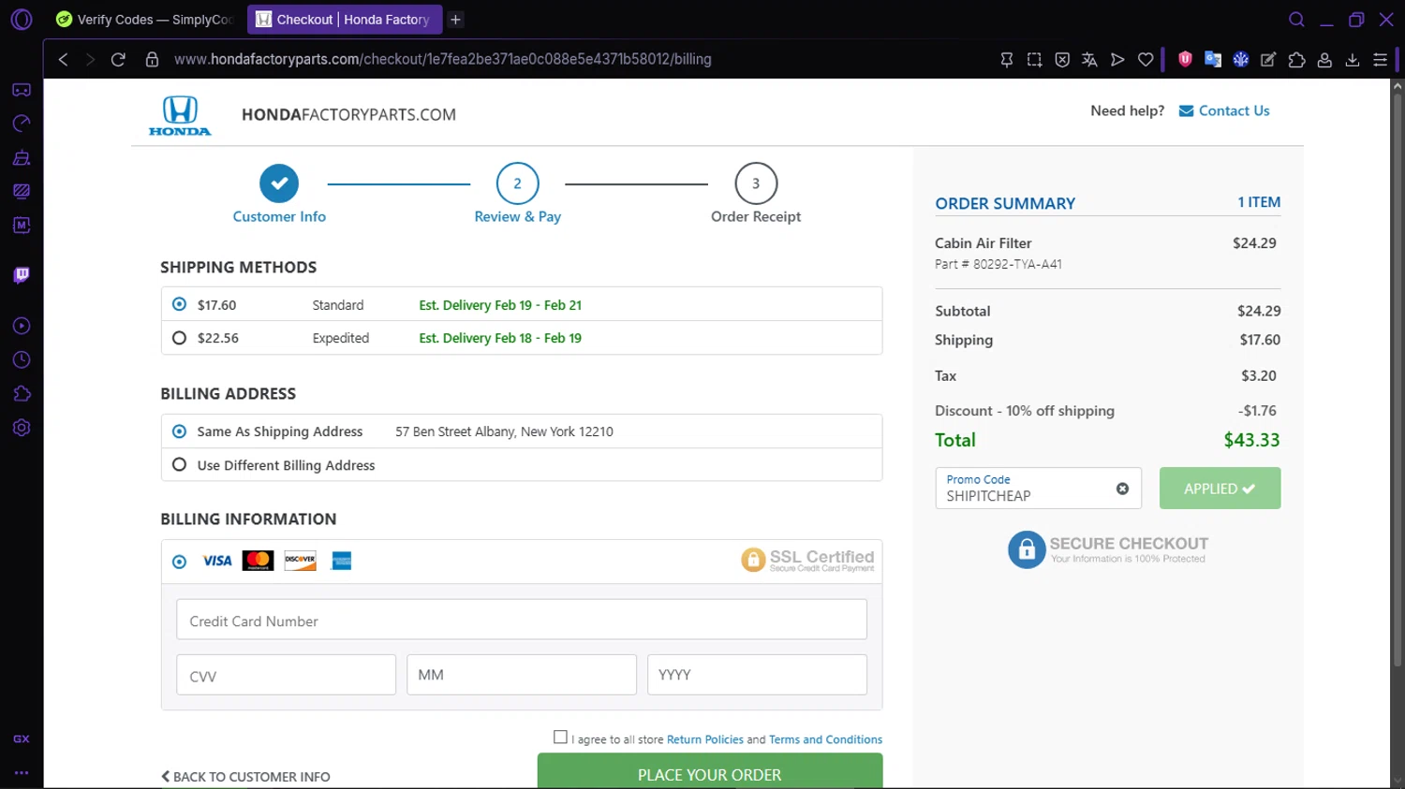
Task: Open the M chip icon in sidebar
Action: 22,225
